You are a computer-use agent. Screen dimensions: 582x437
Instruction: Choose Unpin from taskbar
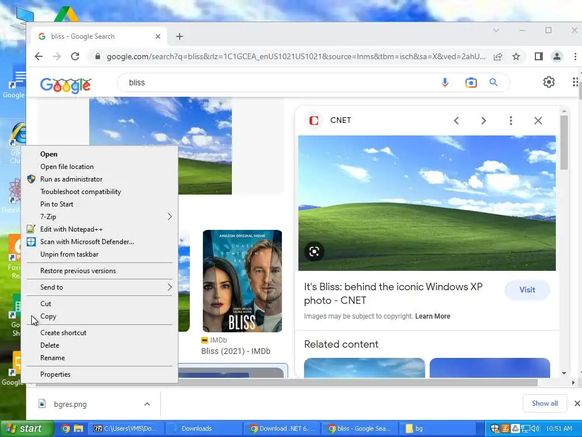click(x=99, y=254)
